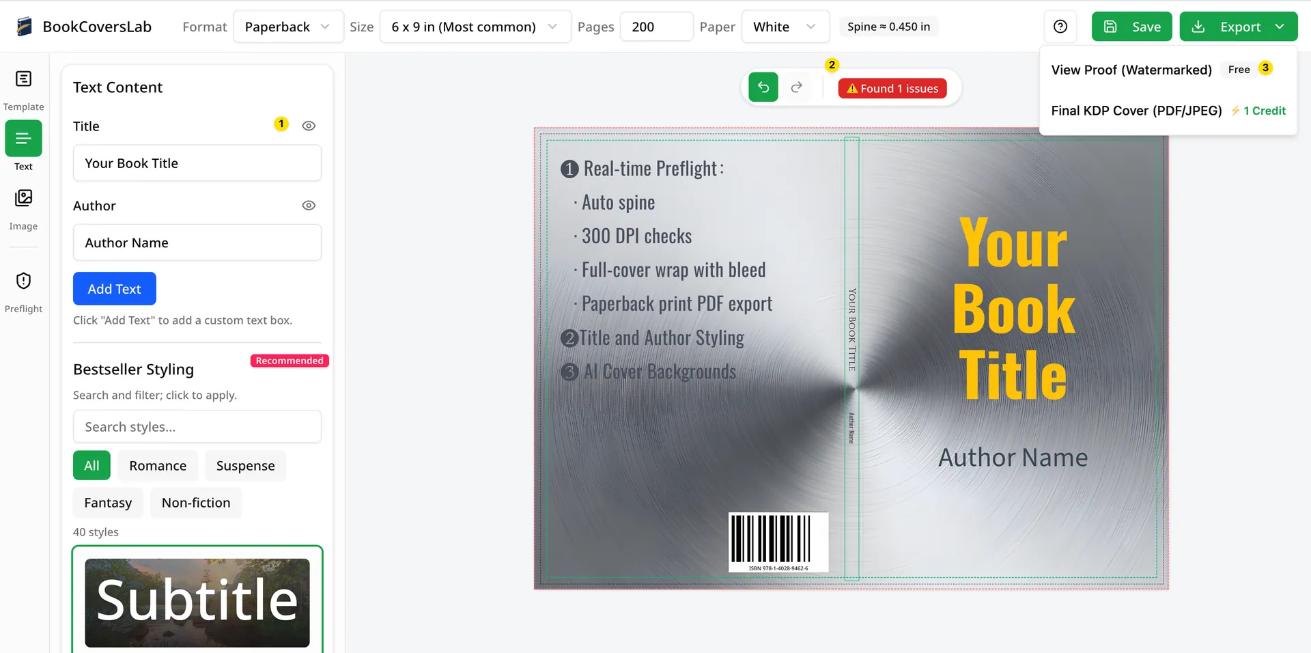The width and height of the screenshot is (1311, 653).
Task: Select the spine Author Name text
Action: (851, 428)
